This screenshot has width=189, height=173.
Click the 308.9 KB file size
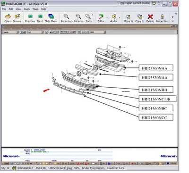tap(41, 168)
